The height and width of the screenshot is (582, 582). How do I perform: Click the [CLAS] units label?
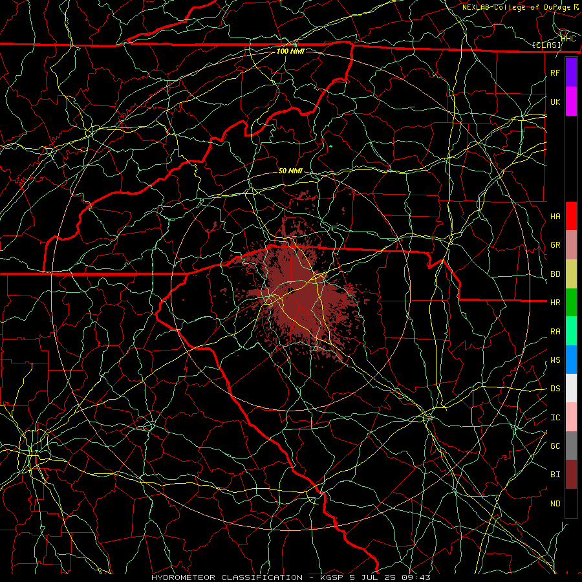pos(546,45)
